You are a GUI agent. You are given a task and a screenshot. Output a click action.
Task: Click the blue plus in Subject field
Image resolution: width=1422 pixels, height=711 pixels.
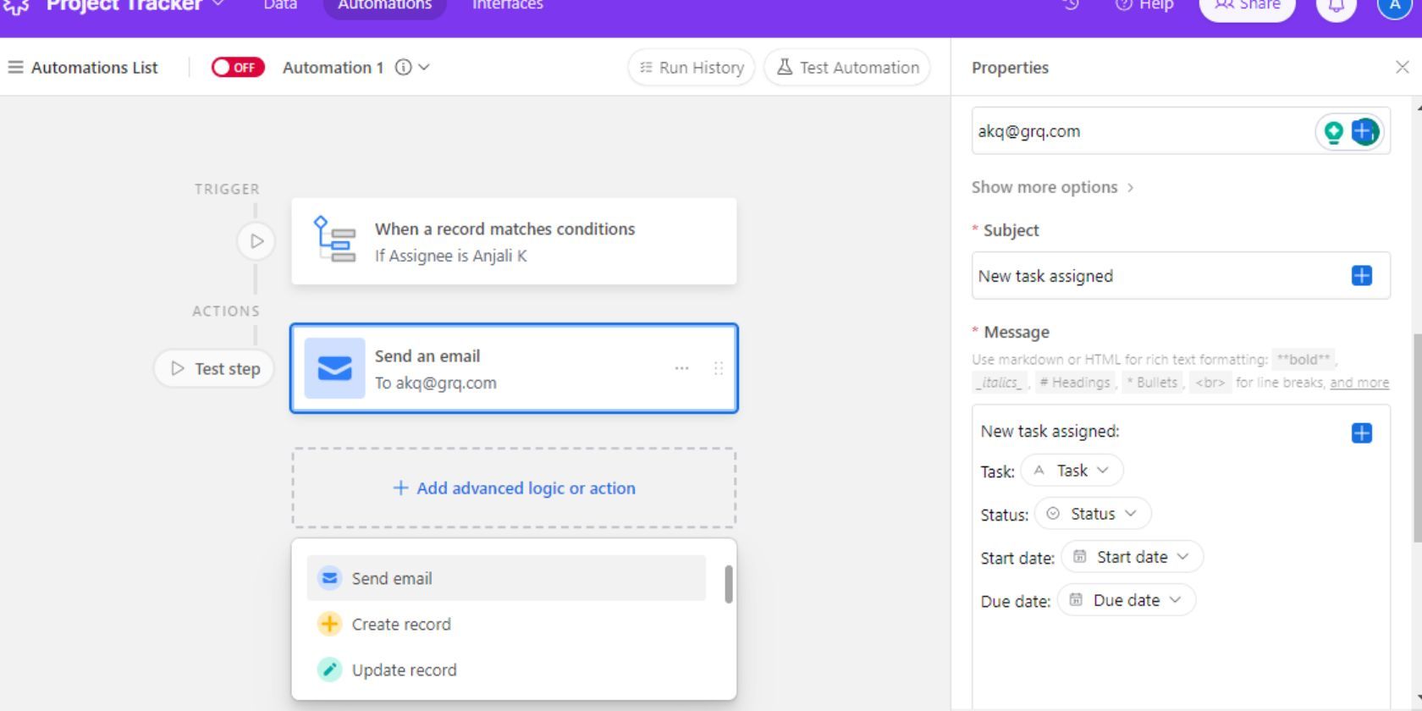coord(1361,276)
